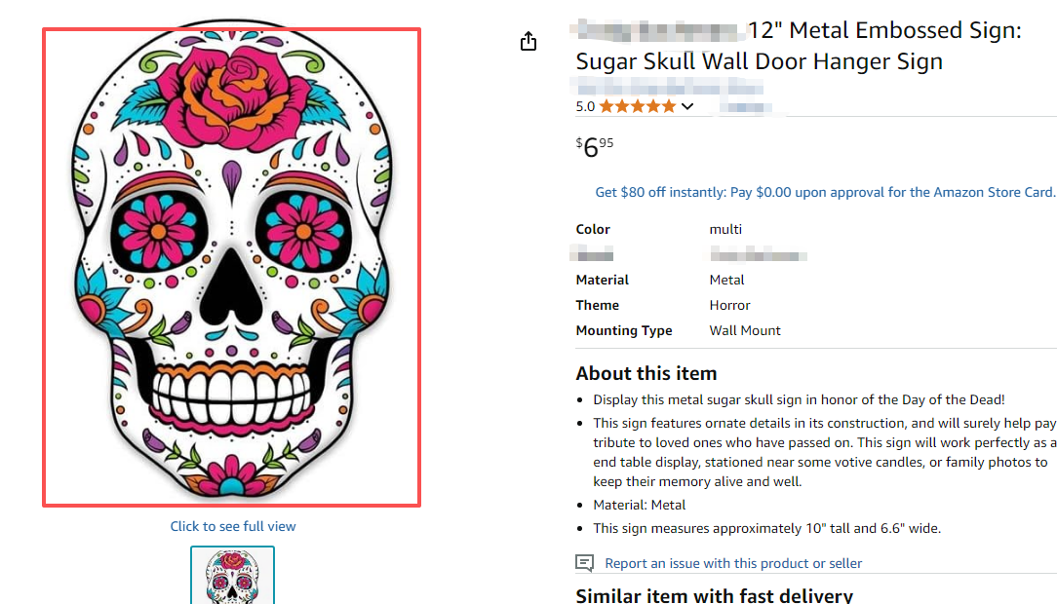Expand the rating breakdown chevron
Screen dimensions: 1057x604
(x=687, y=106)
